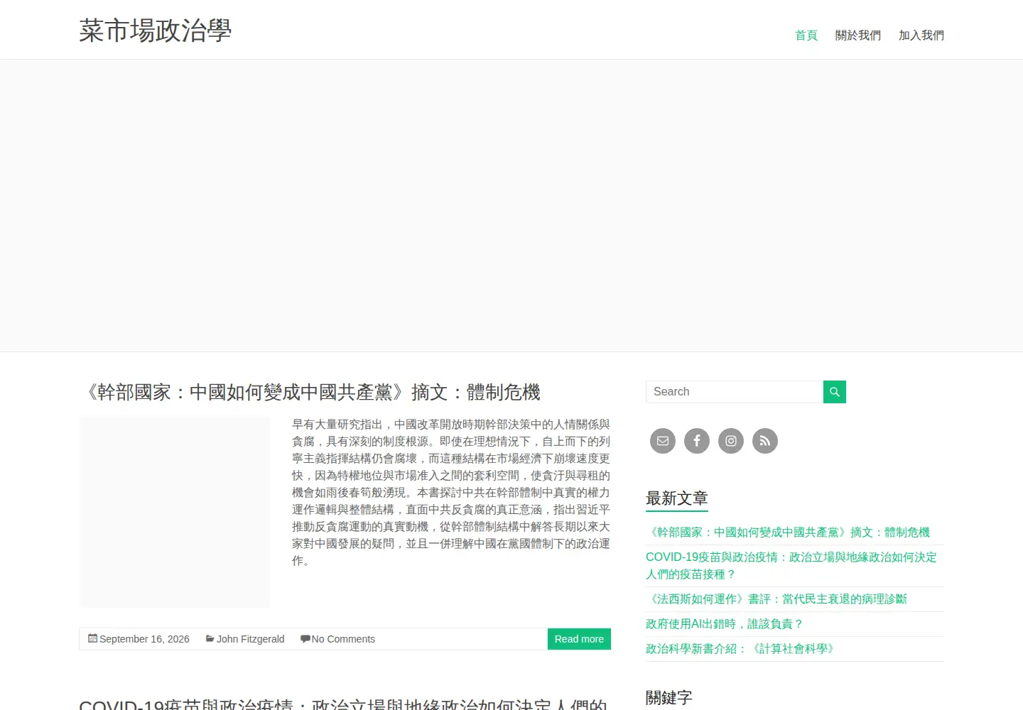The image size is (1023, 710).
Task: Click the calendar icon beside September 16, 2026
Action: (92, 638)
